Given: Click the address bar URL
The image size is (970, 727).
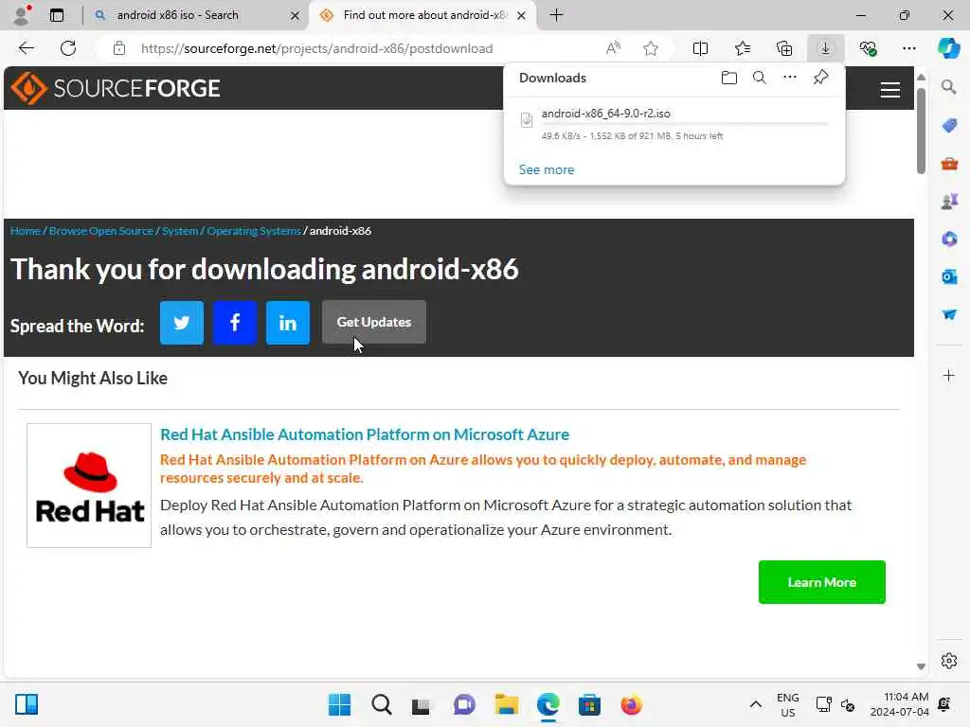Looking at the screenshot, I should coord(316,48).
